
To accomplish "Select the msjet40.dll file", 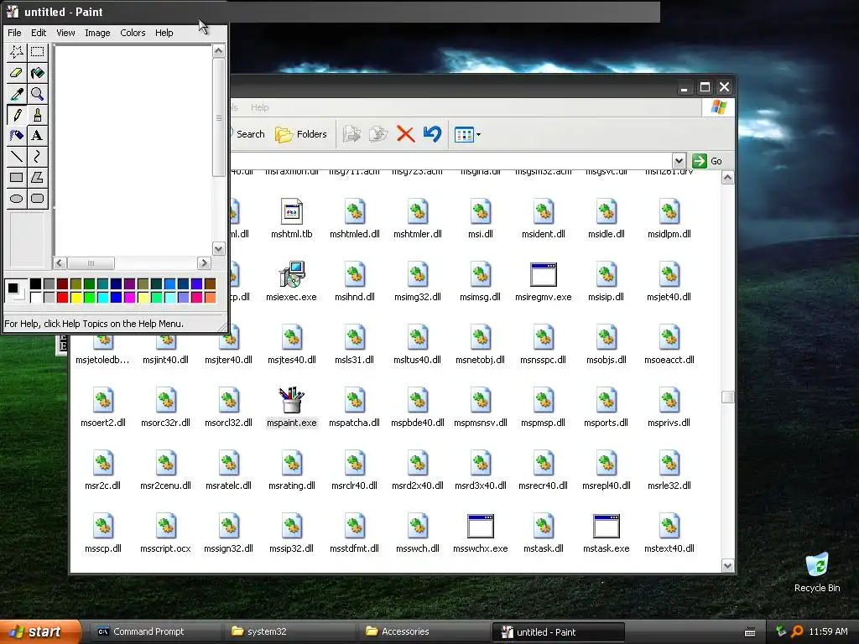I will 669,281.
